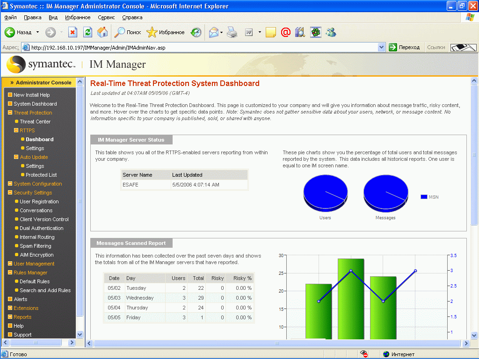Click the Research books icon
Viewport: 479px width, 359px height.
300,32
